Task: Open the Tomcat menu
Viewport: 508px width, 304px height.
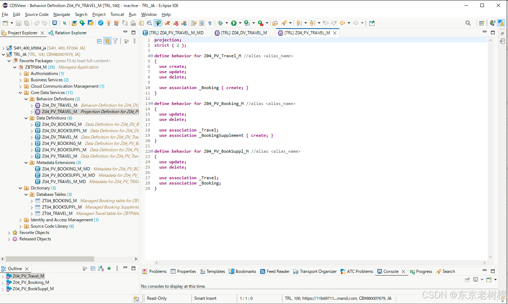Action: pos(117,14)
